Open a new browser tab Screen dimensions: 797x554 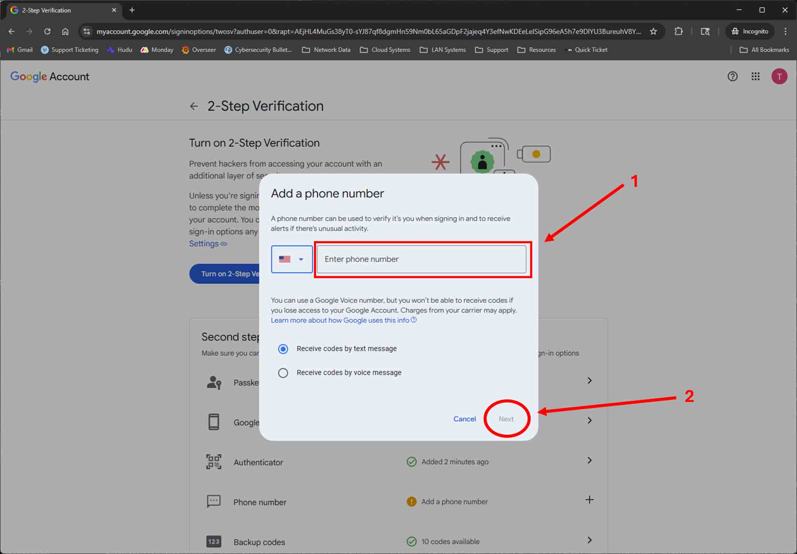(x=132, y=10)
